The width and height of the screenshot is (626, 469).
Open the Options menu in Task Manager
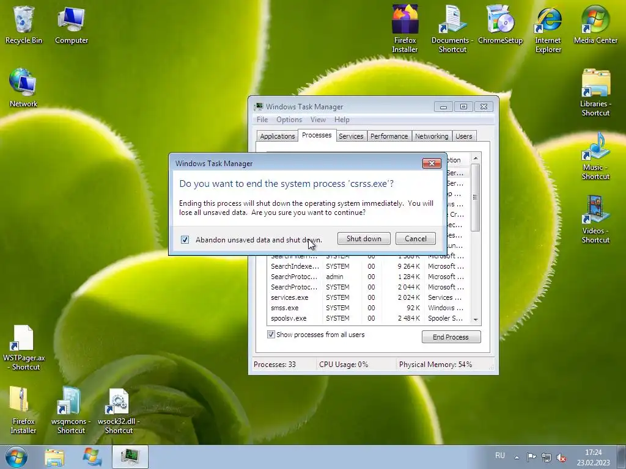pos(289,120)
